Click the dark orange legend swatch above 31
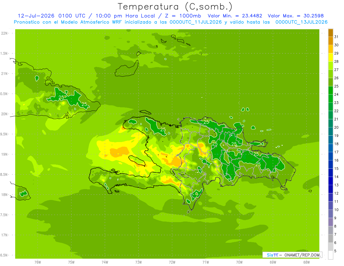Image resolution: width=344 pixels, height=266 pixels. (331, 33)
